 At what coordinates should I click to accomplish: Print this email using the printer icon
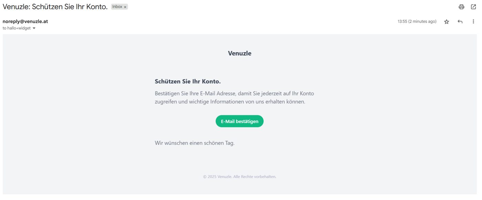[461, 7]
